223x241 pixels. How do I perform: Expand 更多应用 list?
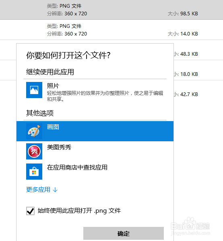coord(42,190)
